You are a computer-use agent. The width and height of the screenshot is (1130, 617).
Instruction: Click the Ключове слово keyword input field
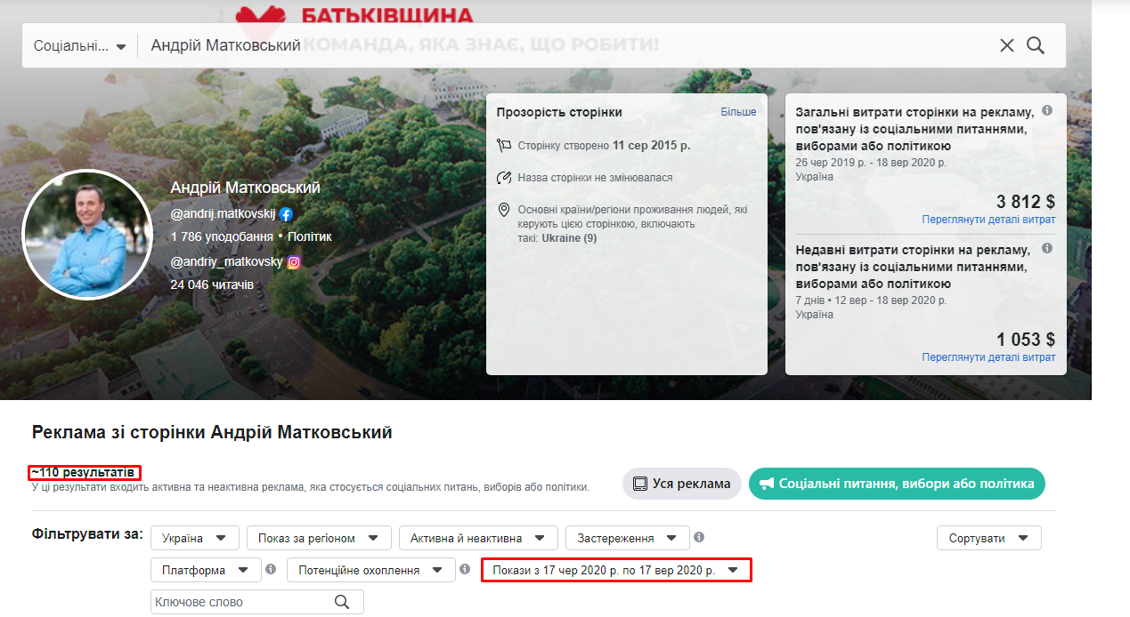click(257, 602)
